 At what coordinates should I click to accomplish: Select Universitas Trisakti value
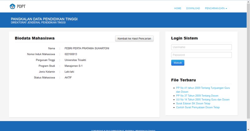75,60
